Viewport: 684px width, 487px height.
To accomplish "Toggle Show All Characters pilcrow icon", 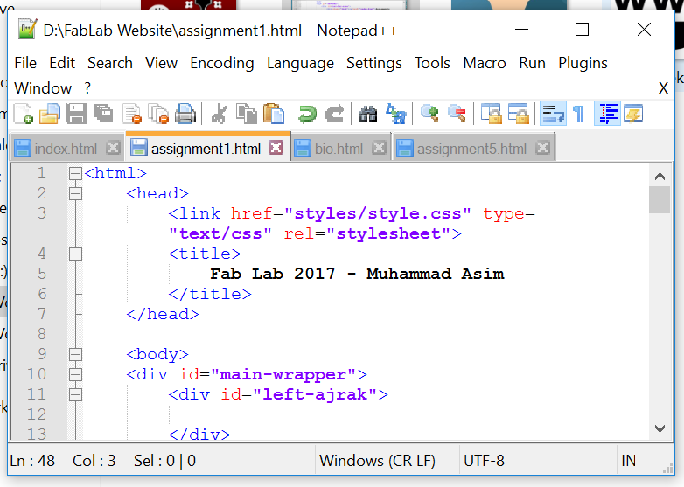I will [579, 115].
